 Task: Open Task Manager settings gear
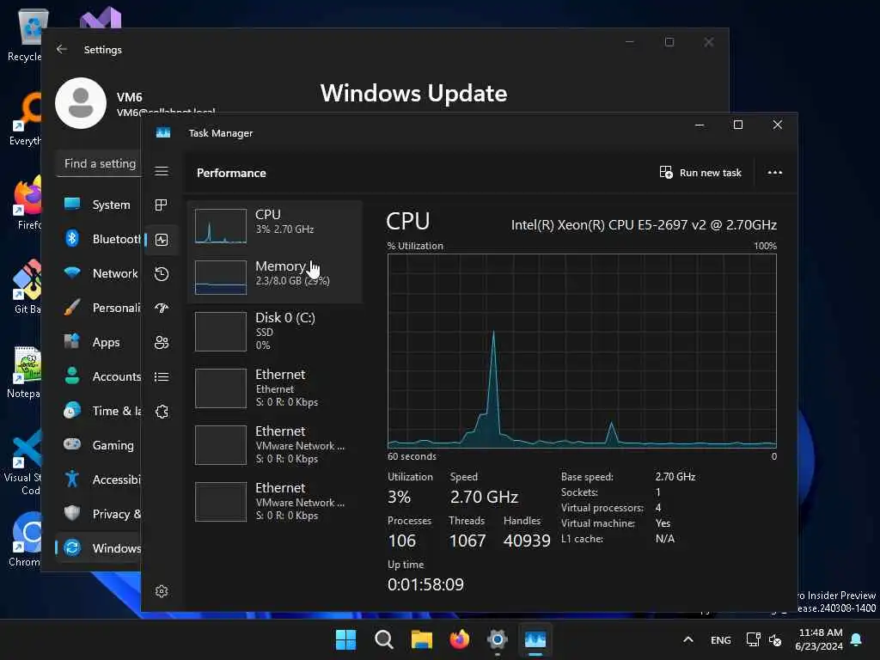click(x=162, y=591)
